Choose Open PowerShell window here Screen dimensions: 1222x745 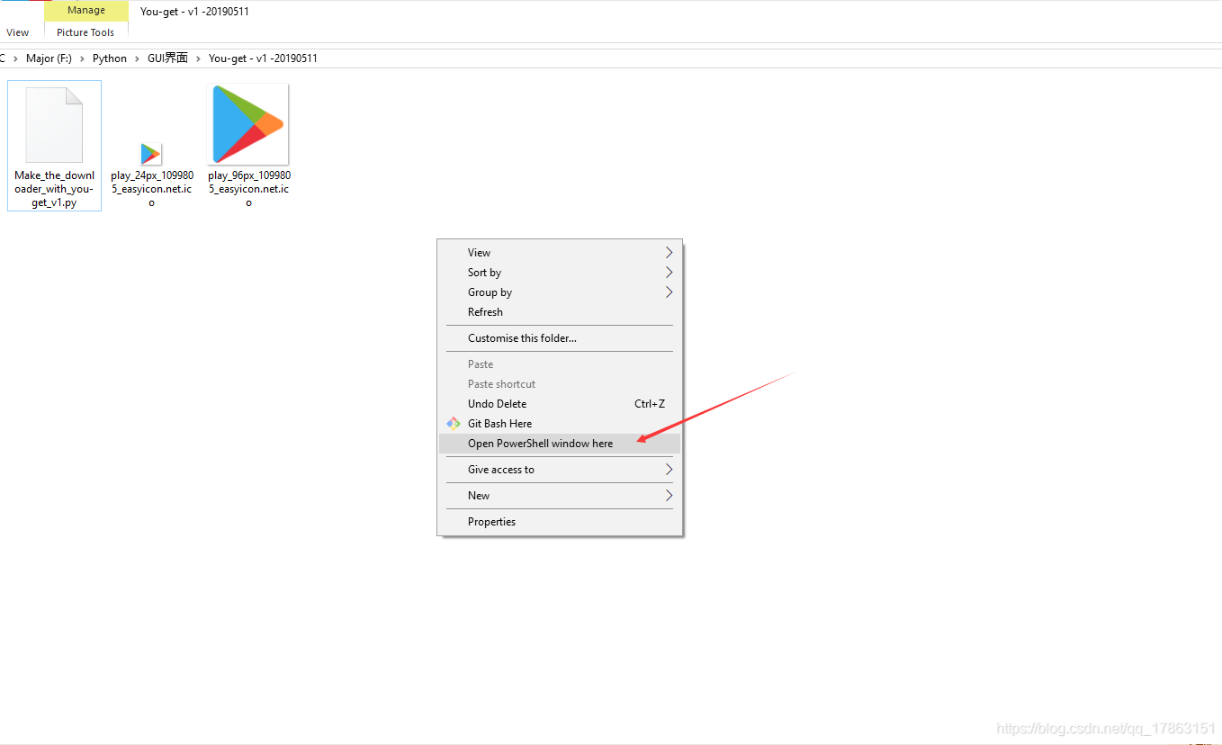coord(560,444)
